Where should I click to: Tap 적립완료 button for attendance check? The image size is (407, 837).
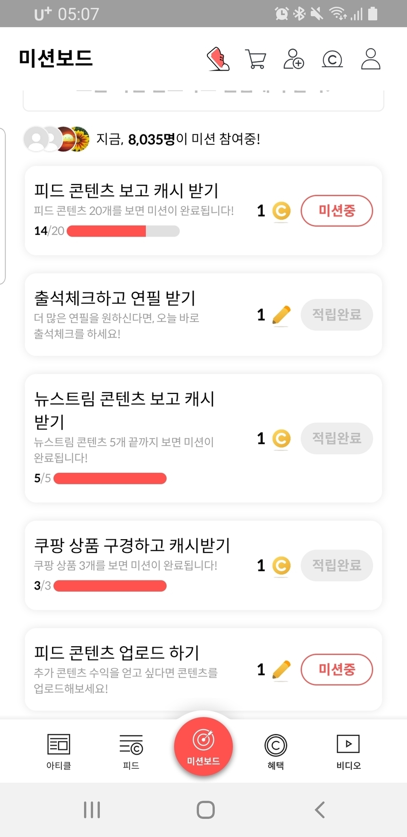coord(337,314)
